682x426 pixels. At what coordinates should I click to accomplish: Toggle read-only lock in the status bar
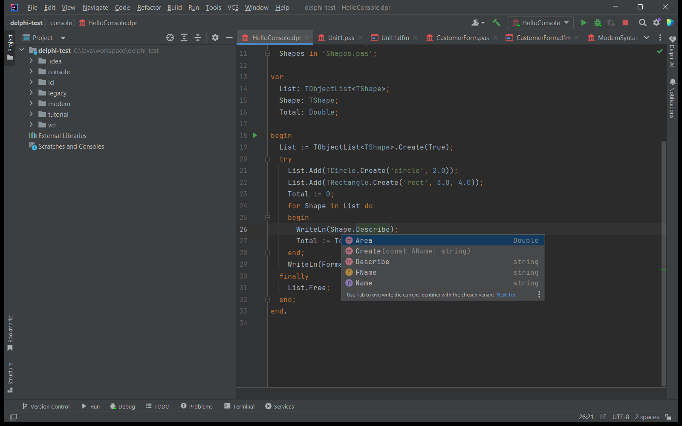(x=668, y=417)
